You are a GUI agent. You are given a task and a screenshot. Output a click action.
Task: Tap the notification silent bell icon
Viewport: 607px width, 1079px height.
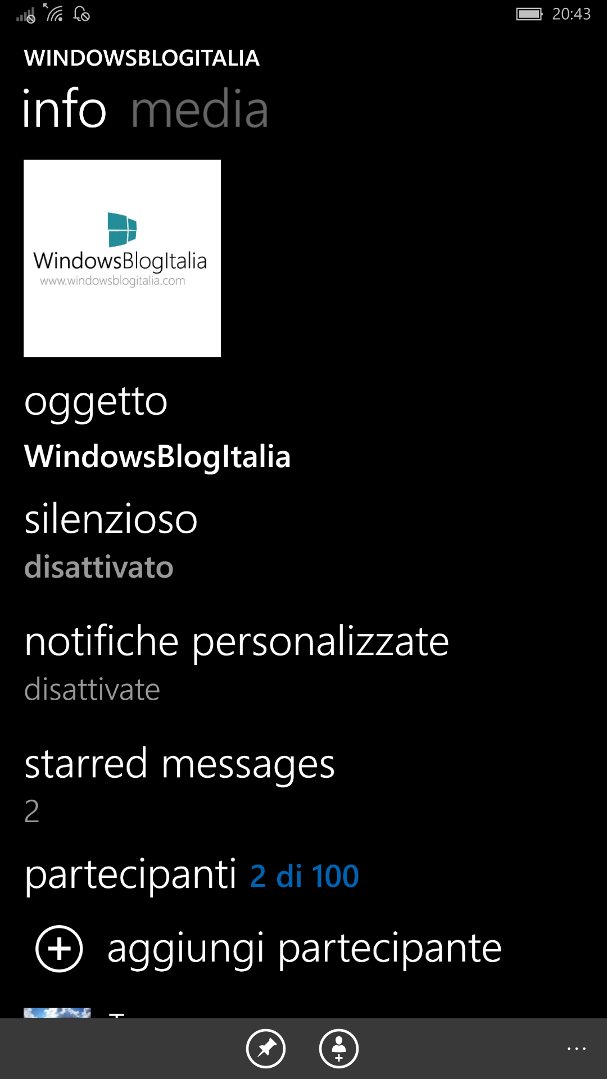[81, 13]
